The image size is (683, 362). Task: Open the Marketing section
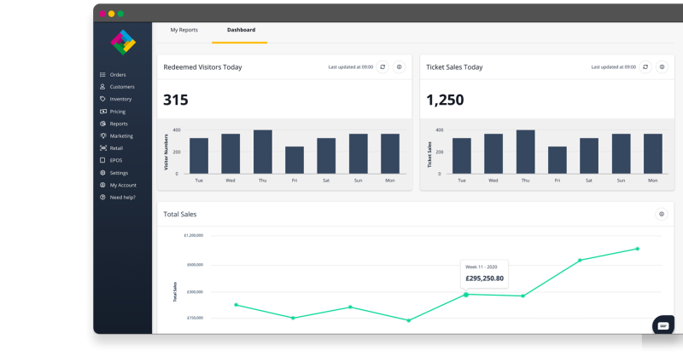120,135
